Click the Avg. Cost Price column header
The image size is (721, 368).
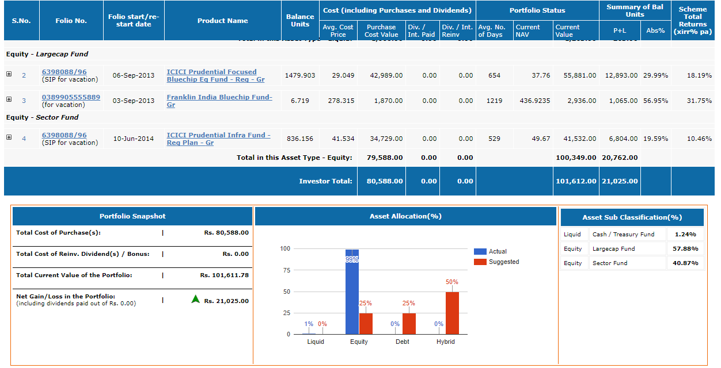[x=338, y=30]
